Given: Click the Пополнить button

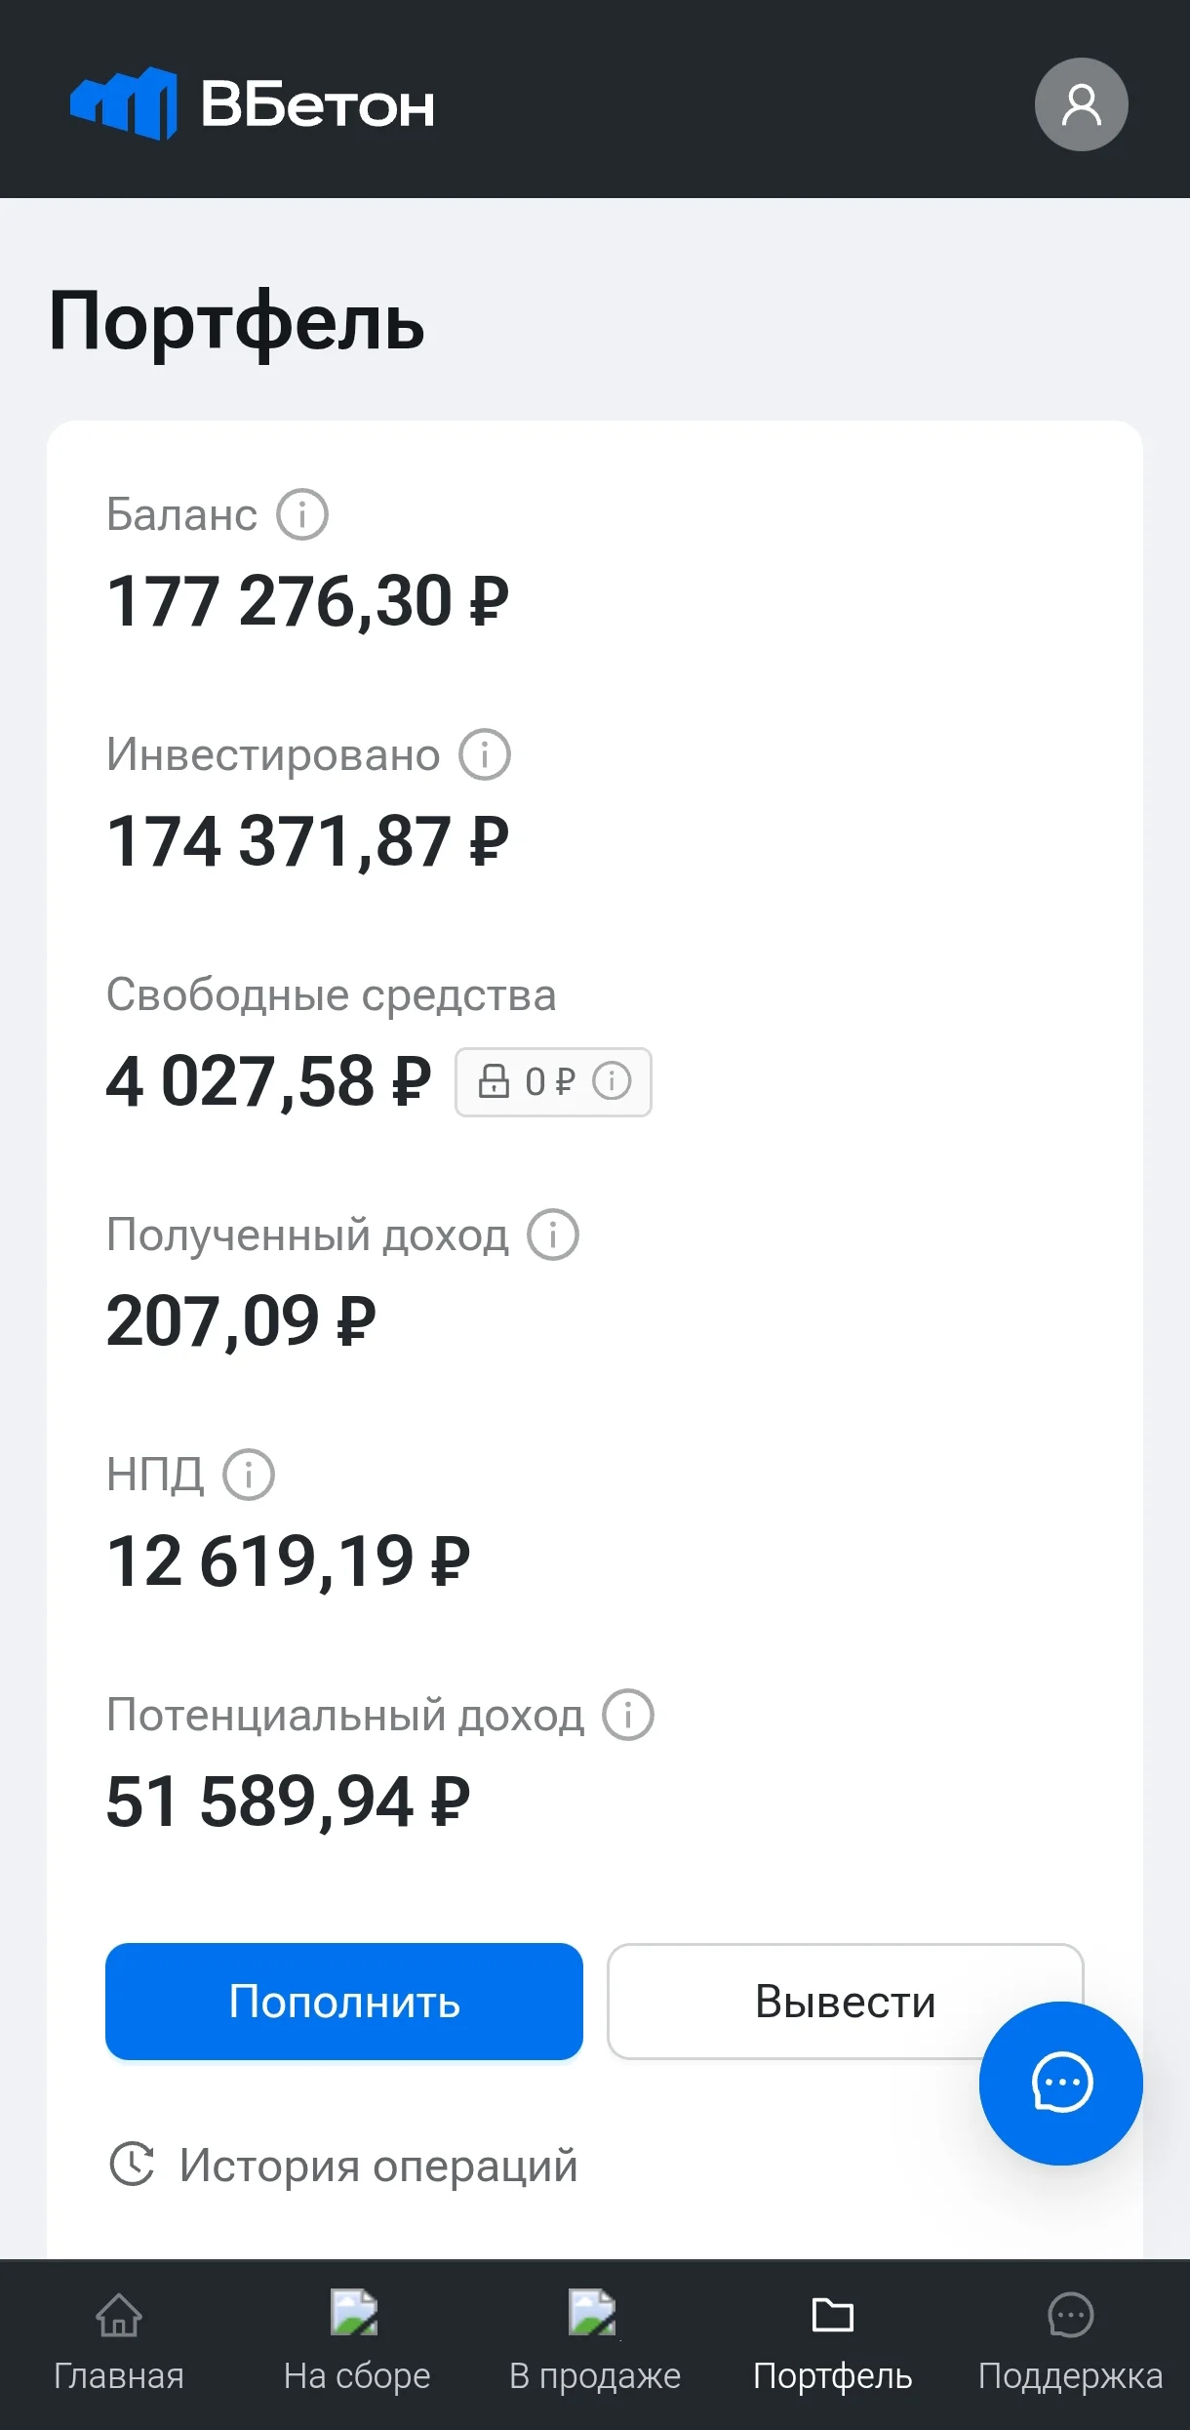Looking at the screenshot, I should pos(344,2001).
